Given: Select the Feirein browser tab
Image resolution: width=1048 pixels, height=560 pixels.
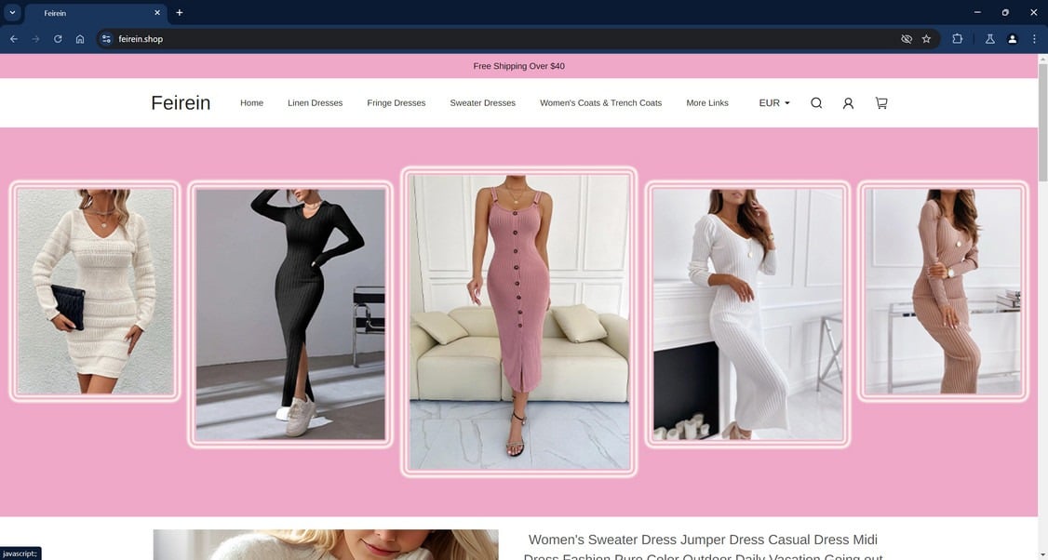Looking at the screenshot, I should point(96,13).
